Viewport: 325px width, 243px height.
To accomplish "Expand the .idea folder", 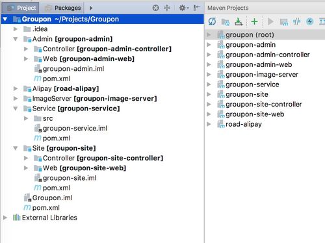I will coord(16,29).
